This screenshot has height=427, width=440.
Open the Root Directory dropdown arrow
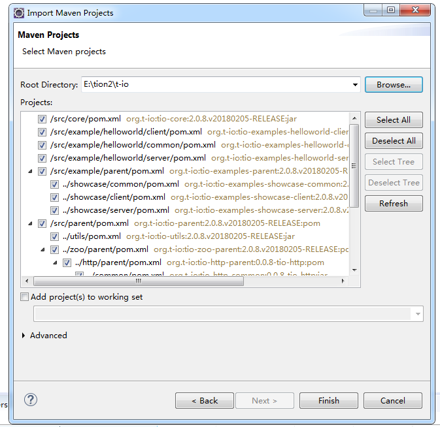point(355,85)
